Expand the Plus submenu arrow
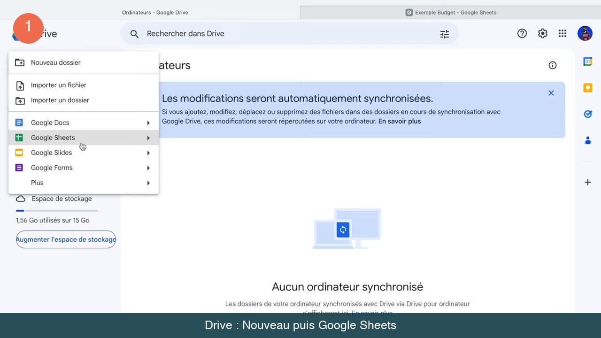601x338 pixels. tap(148, 183)
